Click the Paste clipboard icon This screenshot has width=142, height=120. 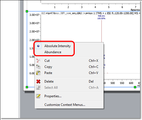(x=38, y=73)
